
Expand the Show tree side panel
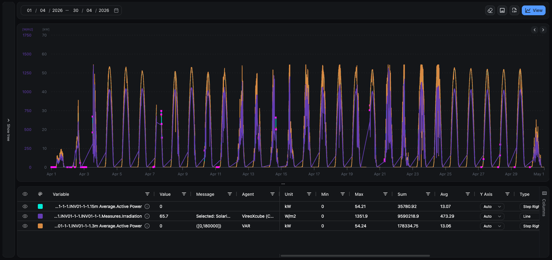[9, 130]
